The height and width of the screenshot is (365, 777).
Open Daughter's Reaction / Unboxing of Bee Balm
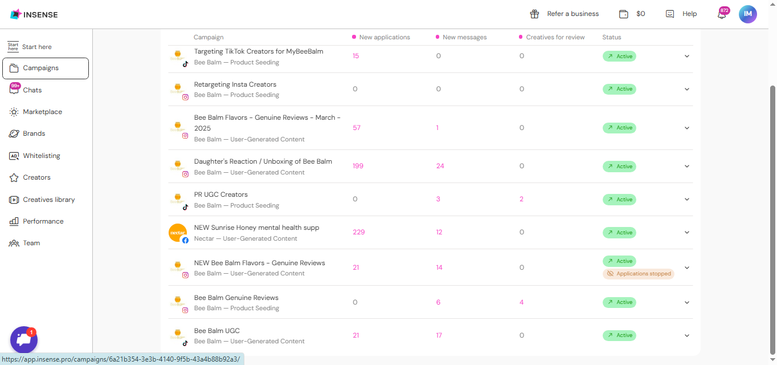tap(263, 161)
